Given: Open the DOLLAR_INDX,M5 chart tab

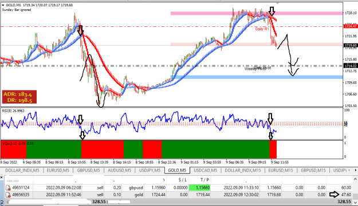Looking at the screenshot, I should pos(22,171).
